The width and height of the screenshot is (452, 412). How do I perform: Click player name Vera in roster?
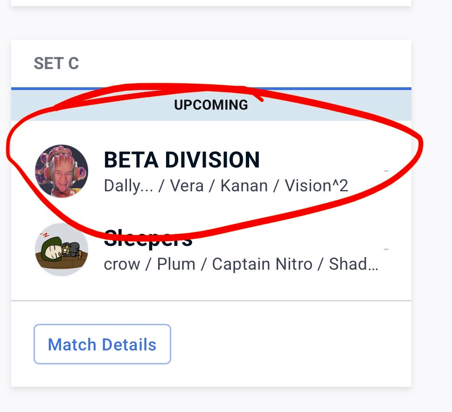[x=186, y=186]
